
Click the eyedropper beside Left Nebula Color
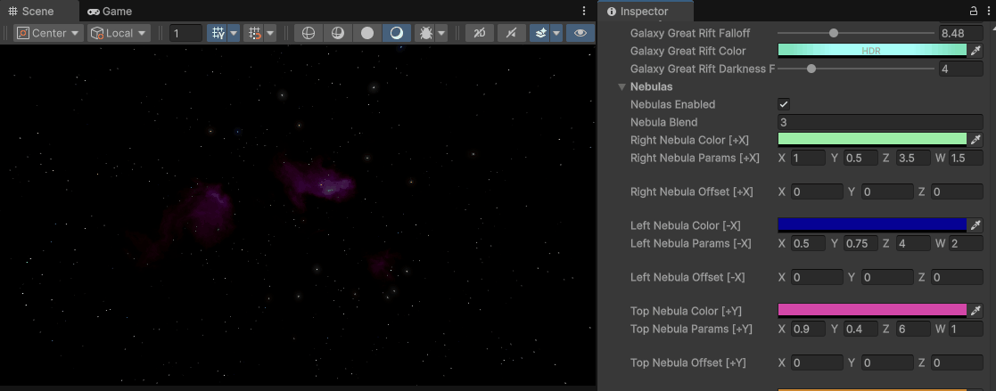(975, 225)
